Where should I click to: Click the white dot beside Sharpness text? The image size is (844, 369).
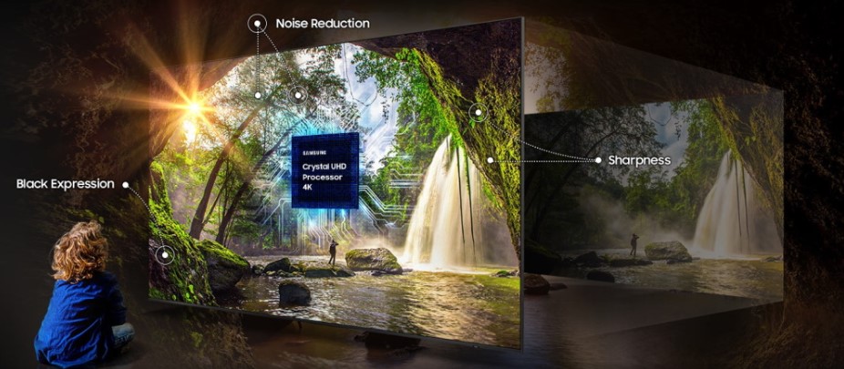[x=598, y=160]
